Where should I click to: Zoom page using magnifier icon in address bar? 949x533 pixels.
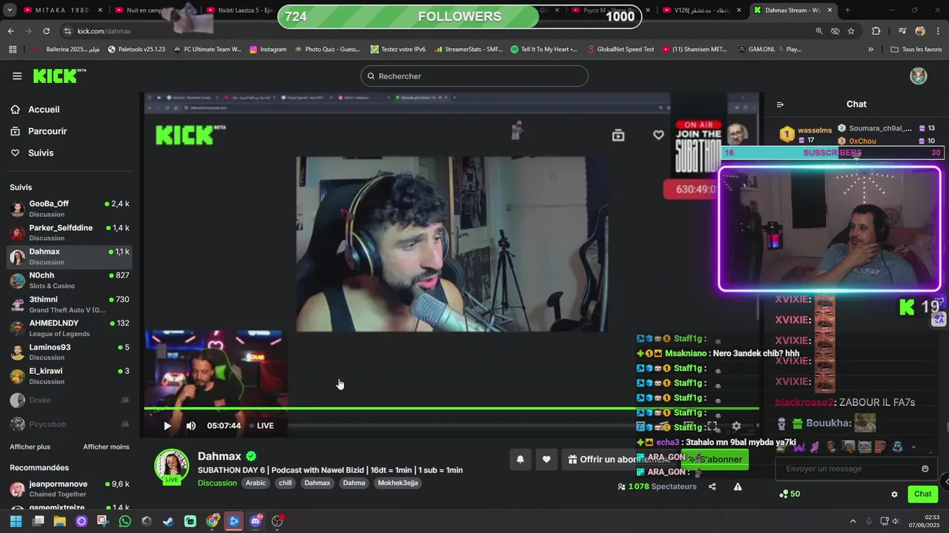click(819, 31)
